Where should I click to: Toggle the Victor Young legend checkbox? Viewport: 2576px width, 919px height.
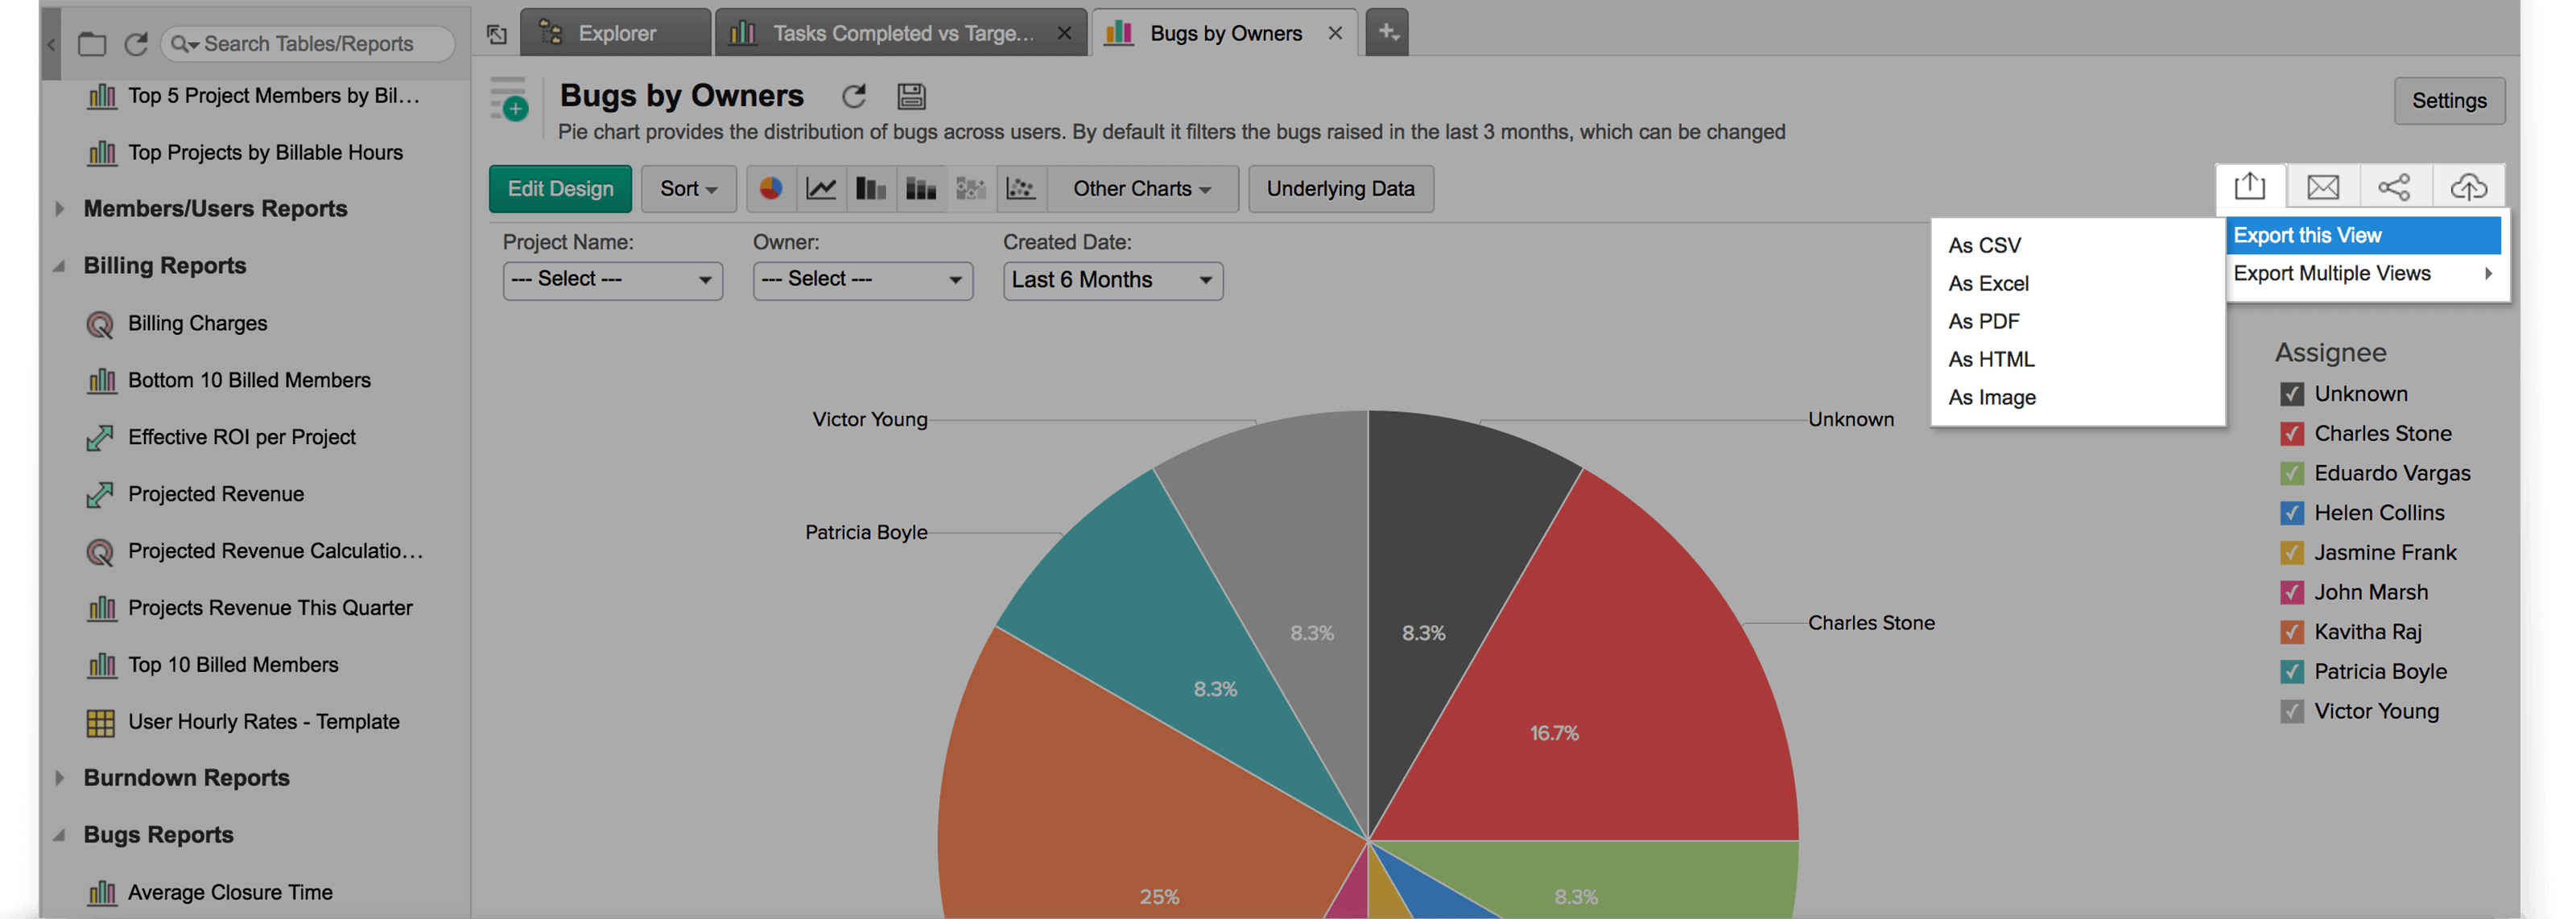2291,712
